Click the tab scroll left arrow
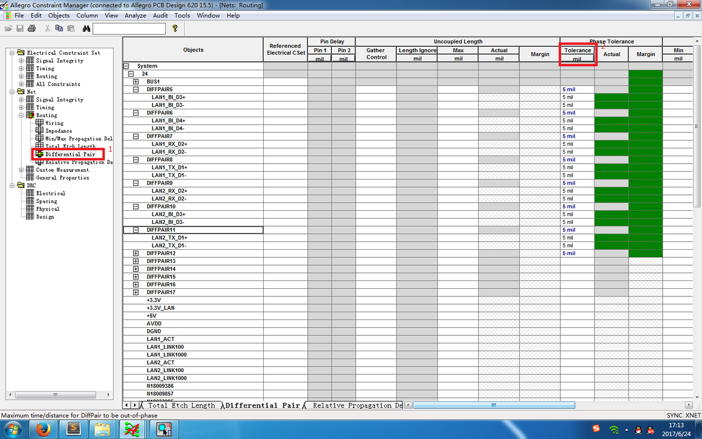Screen dimensions: 702x439 (127, 405)
